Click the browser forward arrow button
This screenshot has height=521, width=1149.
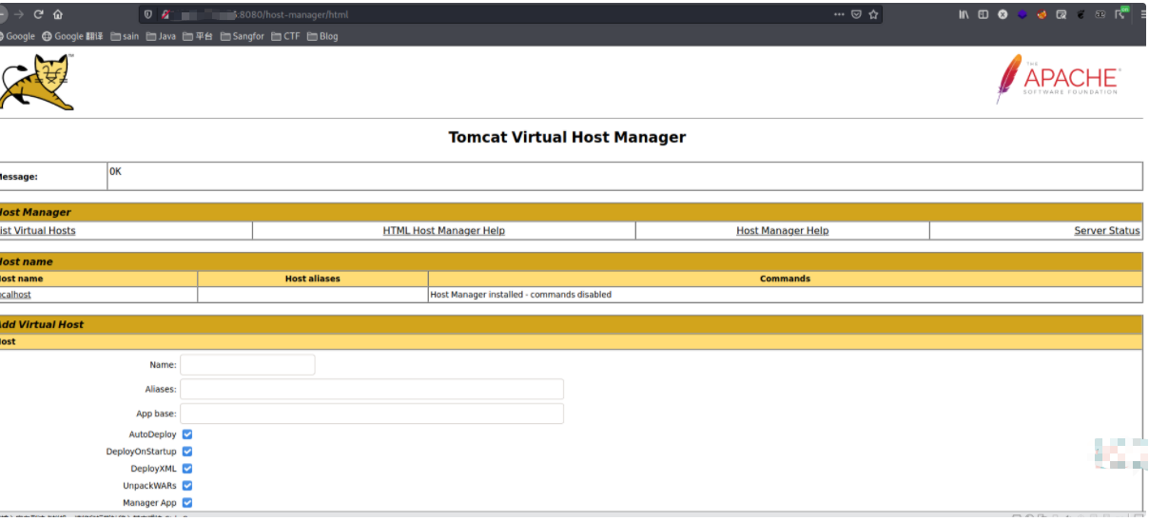pos(18,14)
